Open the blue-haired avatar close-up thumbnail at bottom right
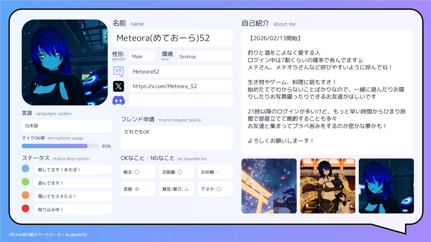431x242 pixels. point(386,186)
